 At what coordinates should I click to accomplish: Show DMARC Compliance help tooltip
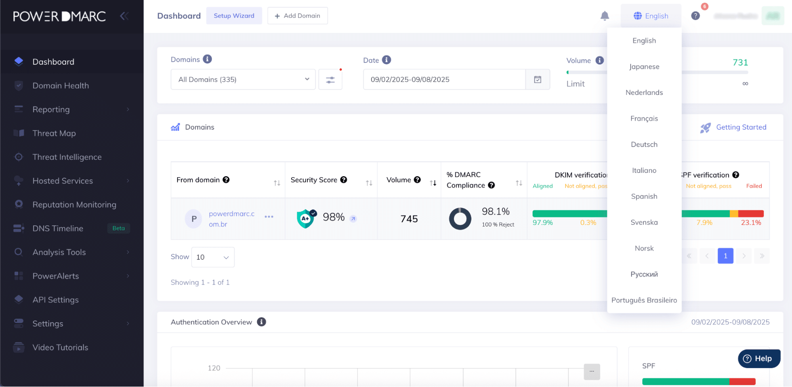(491, 185)
